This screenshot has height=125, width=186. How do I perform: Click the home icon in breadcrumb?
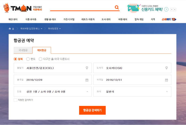(x=10, y=29)
